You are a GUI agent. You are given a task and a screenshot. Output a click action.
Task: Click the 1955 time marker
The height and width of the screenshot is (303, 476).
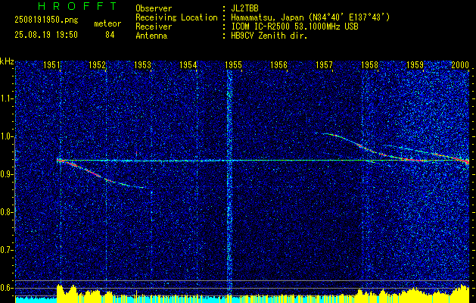pyautogui.click(x=233, y=64)
